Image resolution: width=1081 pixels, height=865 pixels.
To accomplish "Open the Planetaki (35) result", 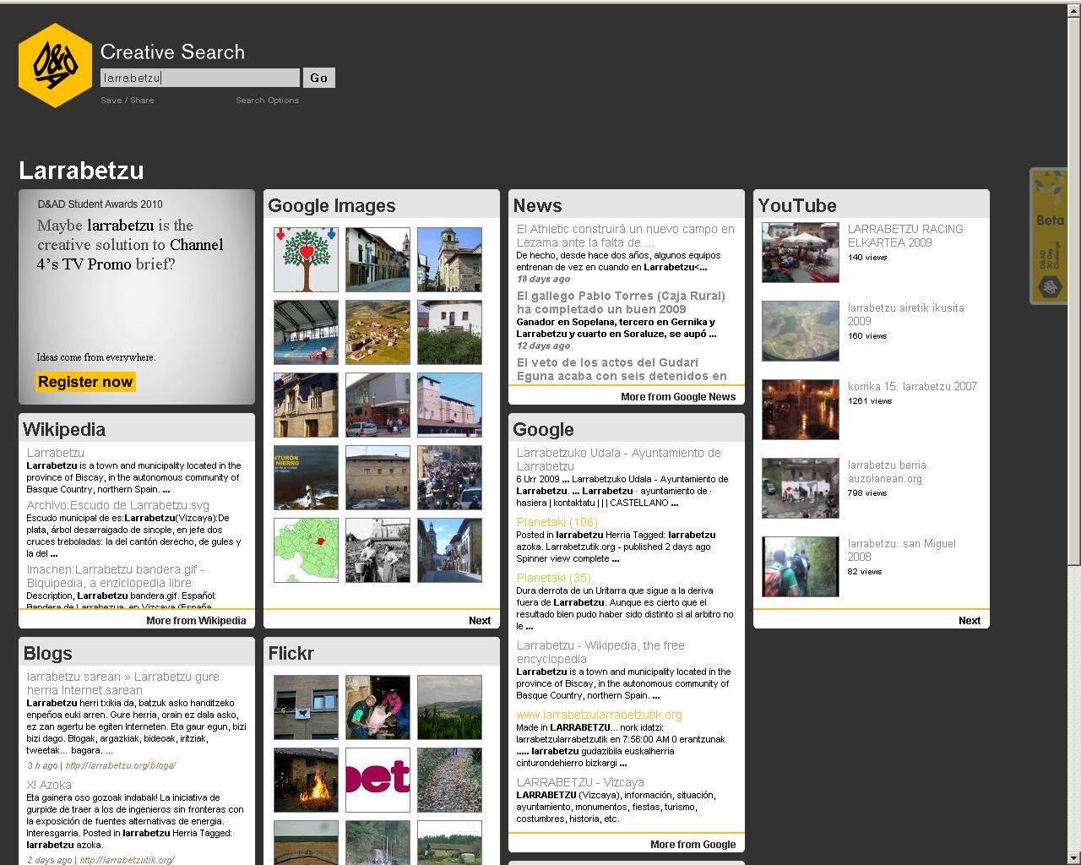I will click(x=554, y=578).
